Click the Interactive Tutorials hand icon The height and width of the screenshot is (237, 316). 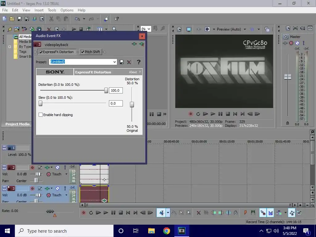click(106, 19)
